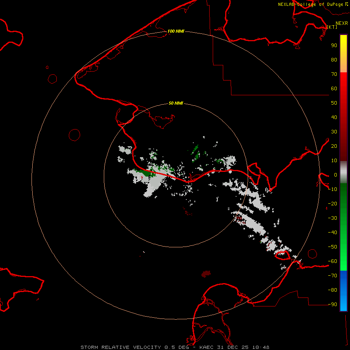Select the positive 60 scale value
This screenshot has width=350, height=350.
pyautogui.click(x=334, y=89)
